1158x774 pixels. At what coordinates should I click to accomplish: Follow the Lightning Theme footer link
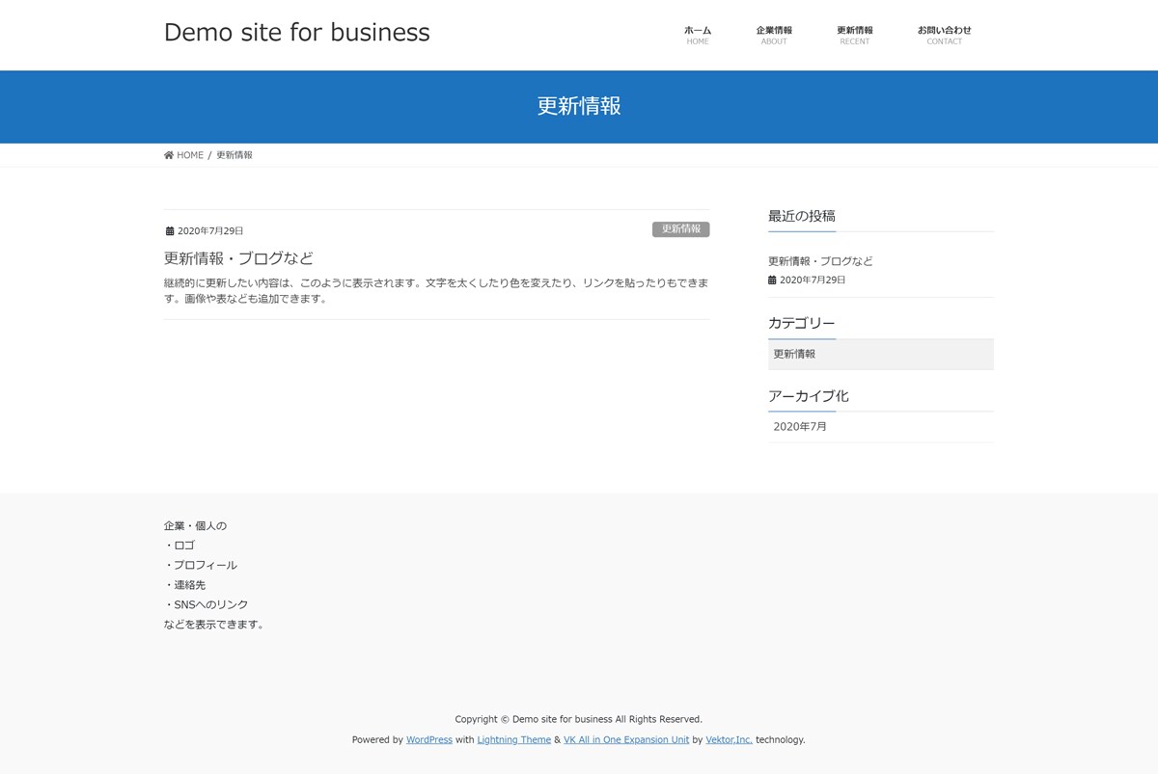pyautogui.click(x=514, y=740)
